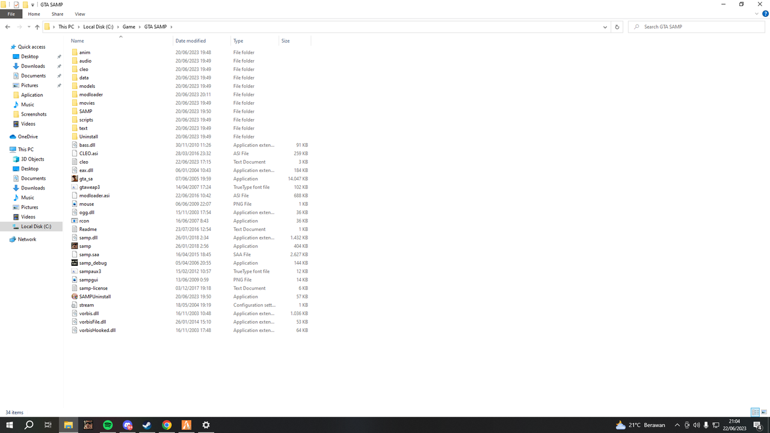
Task: Select the Readme text document
Action: (88, 229)
